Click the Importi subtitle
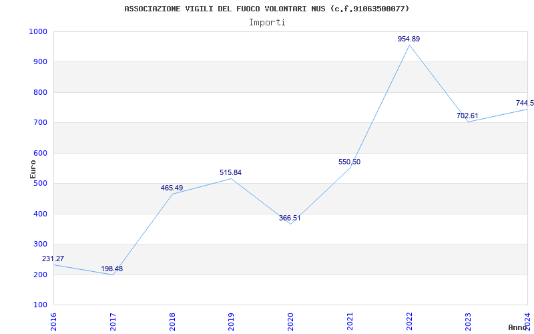This screenshot has width=534, height=334. pyautogui.click(x=267, y=23)
